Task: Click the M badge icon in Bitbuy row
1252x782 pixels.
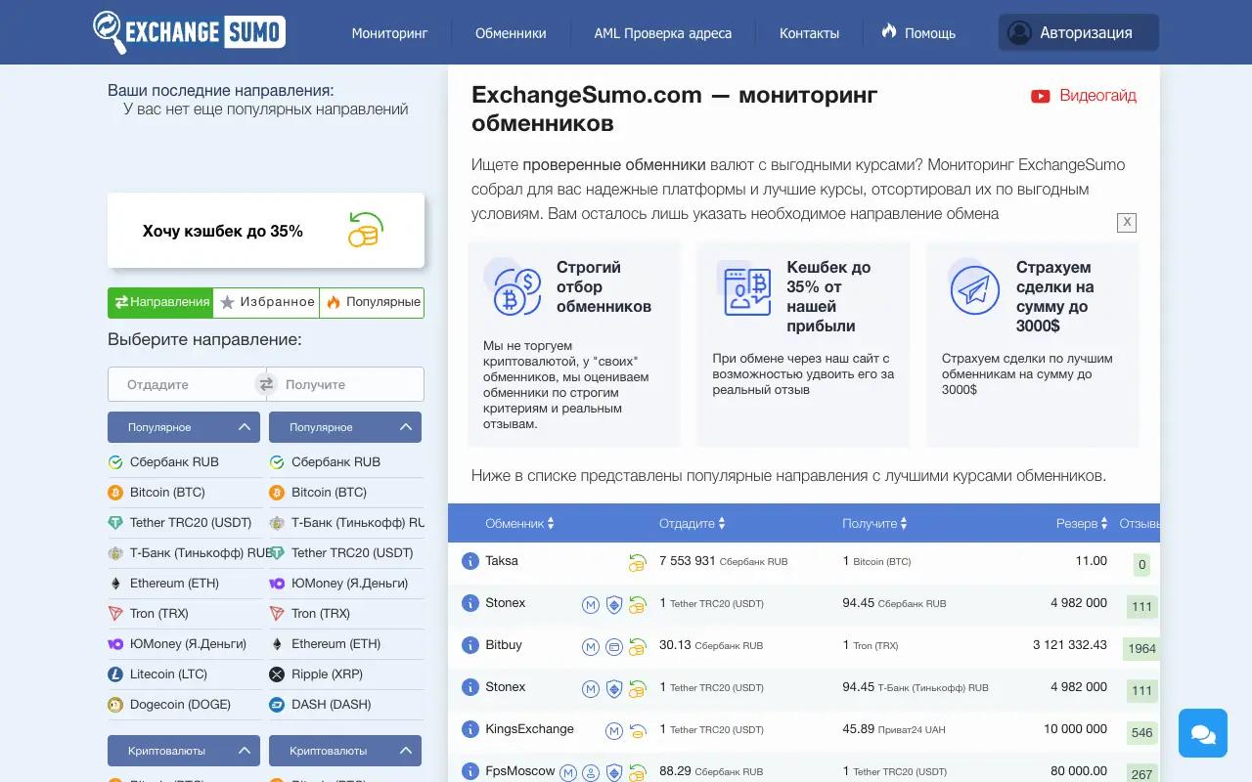Action: click(x=591, y=647)
